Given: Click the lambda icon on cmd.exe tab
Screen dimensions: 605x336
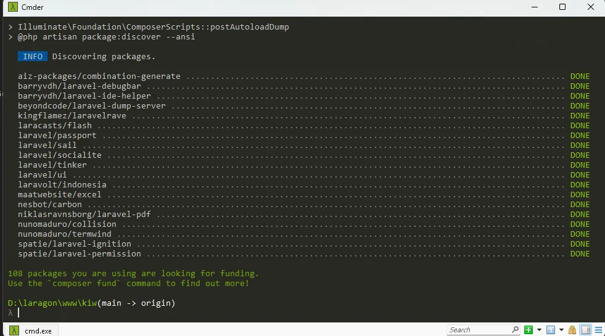Looking at the screenshot, I should coord(14,330).
